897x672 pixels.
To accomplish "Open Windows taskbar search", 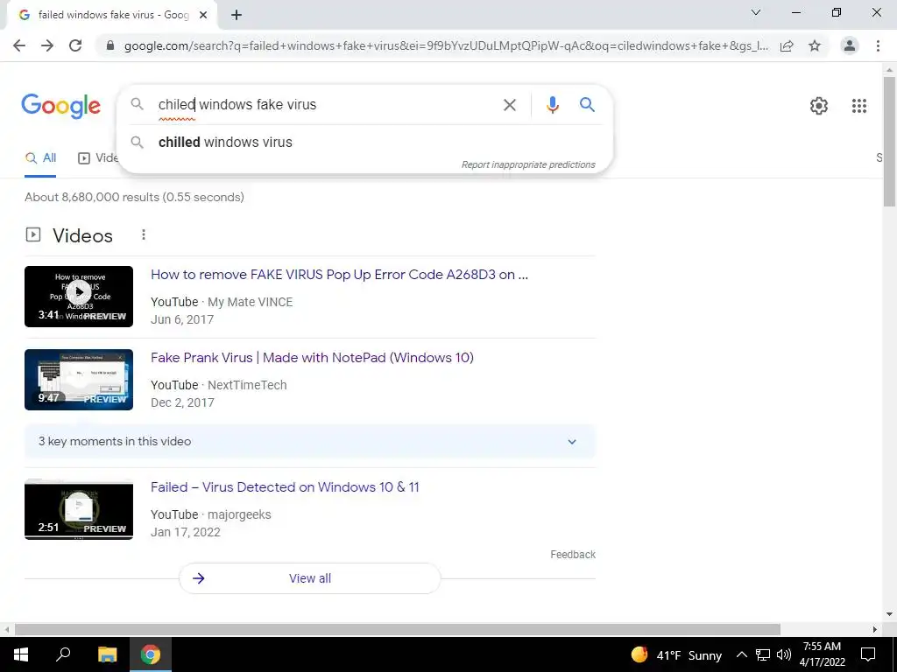I will (63, 654).
